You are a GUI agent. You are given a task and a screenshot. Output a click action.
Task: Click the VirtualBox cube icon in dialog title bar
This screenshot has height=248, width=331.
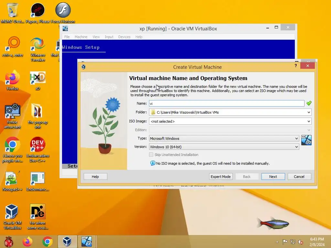pos(83,67)
